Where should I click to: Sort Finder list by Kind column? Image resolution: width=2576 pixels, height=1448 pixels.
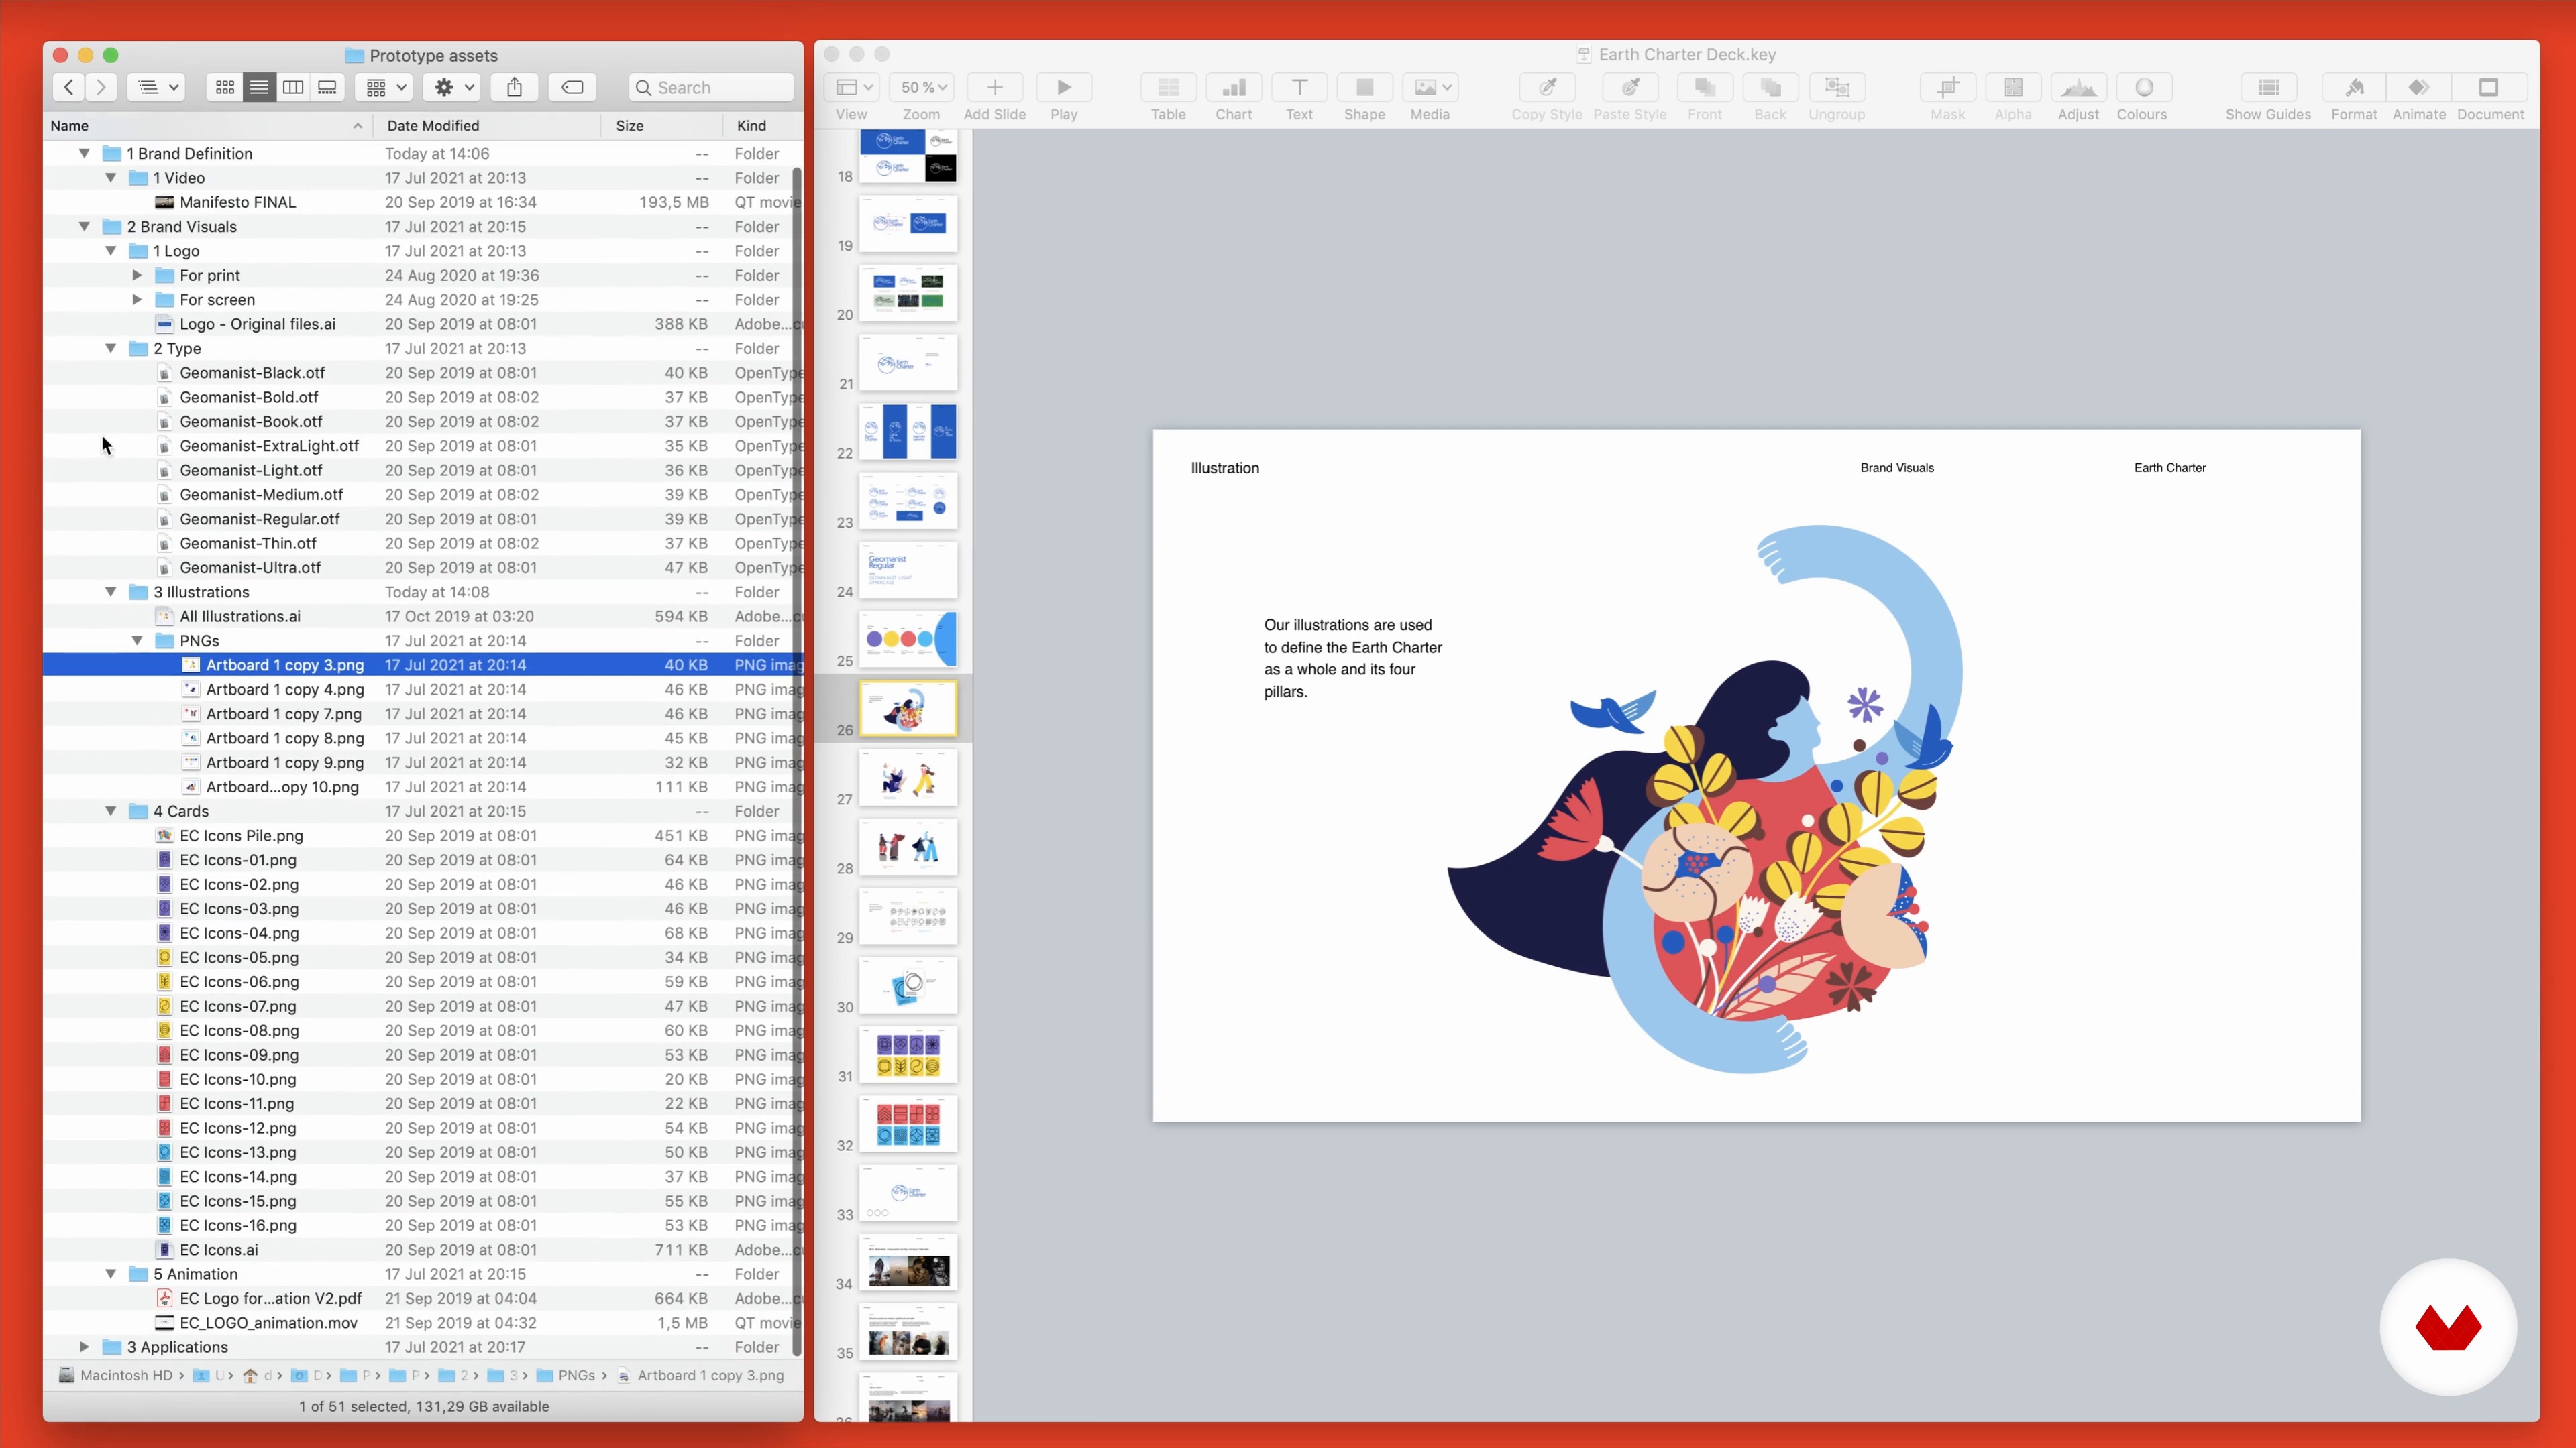763,125
